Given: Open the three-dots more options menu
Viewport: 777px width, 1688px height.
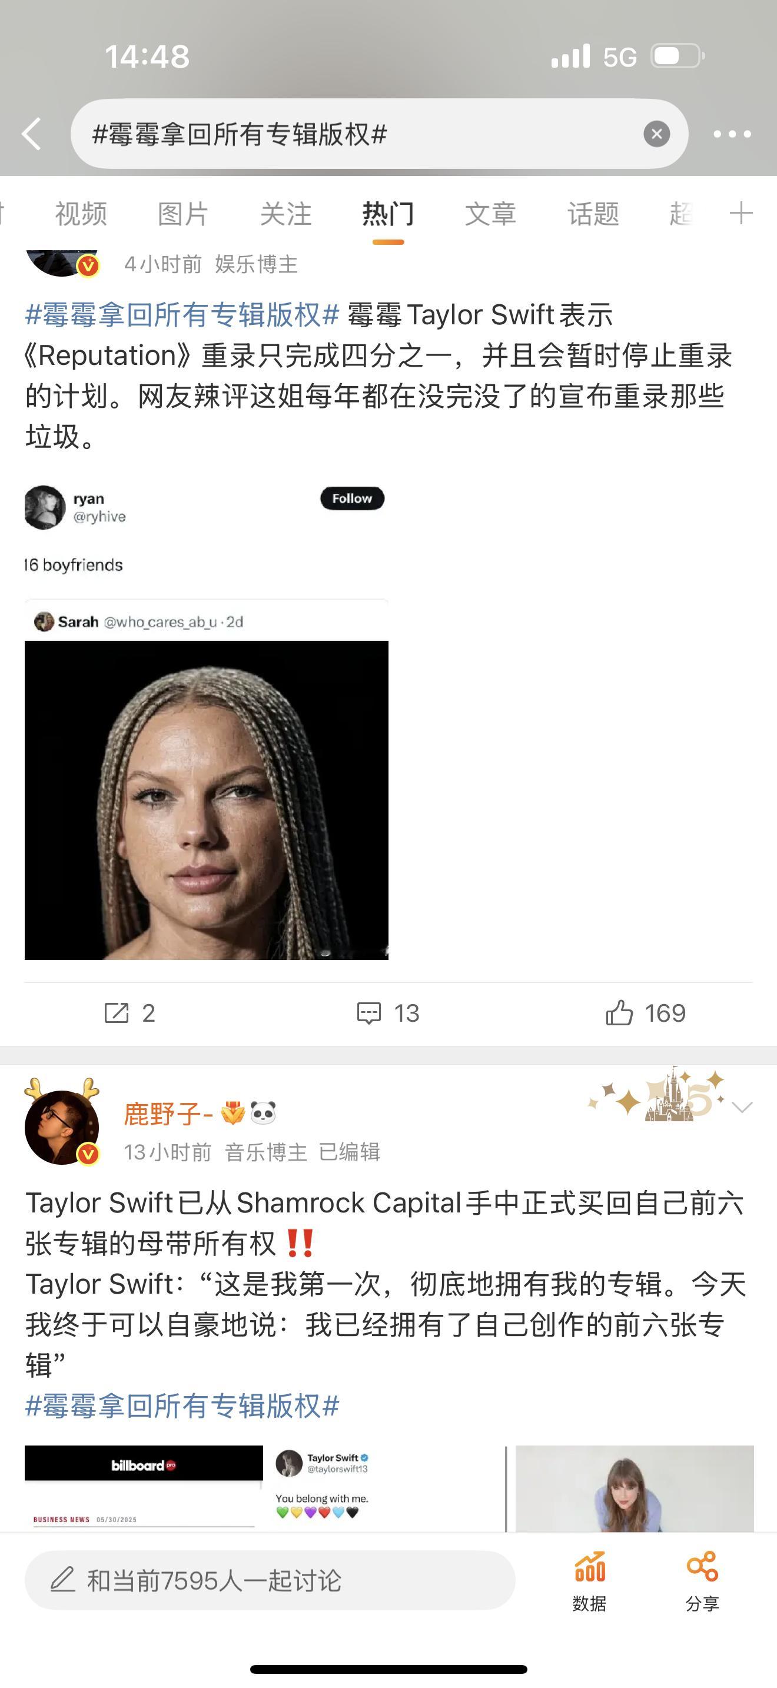Looking at the screenshot, I should [732, 134].
